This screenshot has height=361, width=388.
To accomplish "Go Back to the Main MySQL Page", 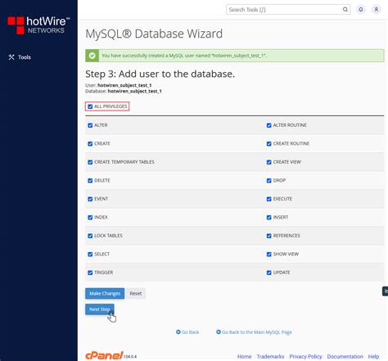I will (x=254, y=332).
